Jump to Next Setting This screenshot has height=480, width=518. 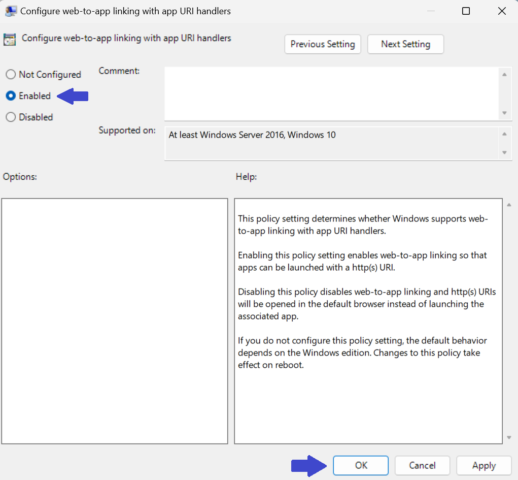click(x=405, y=44)
